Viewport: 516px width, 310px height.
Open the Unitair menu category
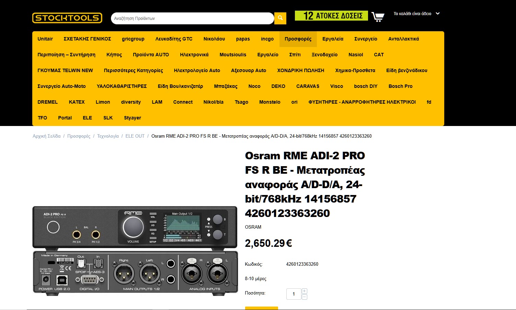point(45,39)
